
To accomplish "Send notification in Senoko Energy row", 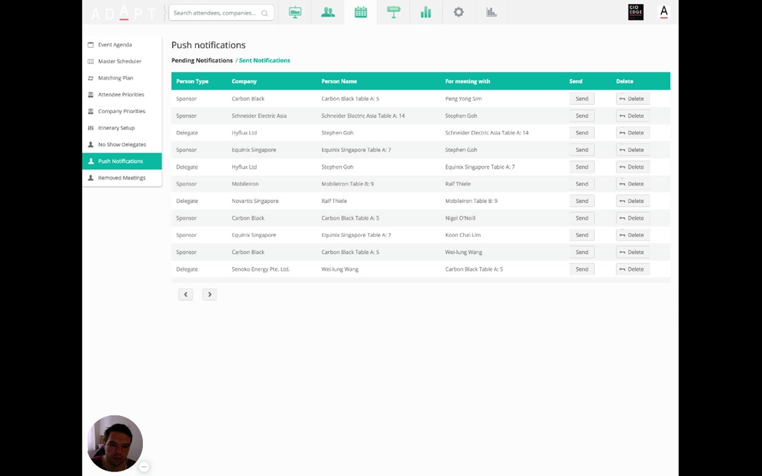I will (x=582, y=270).
